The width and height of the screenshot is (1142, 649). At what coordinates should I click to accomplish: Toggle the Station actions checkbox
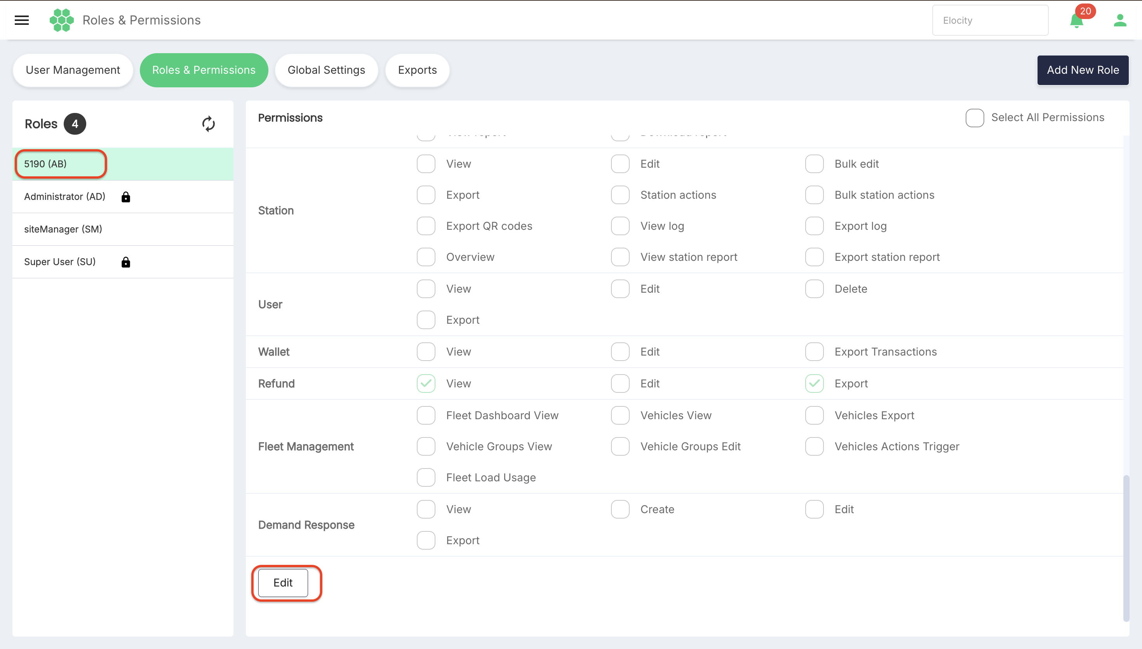(x=620, y=195)
